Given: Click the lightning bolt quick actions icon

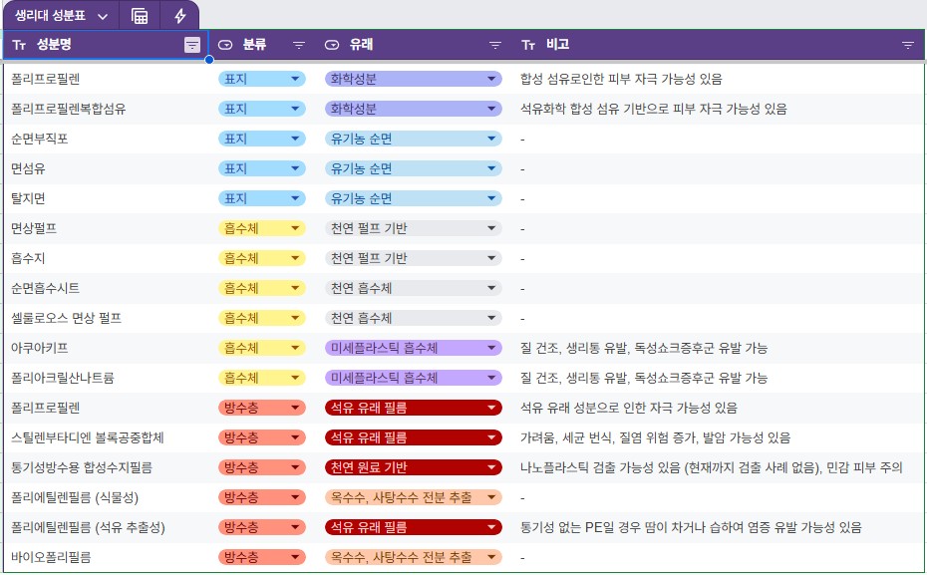Looking at the screenshot, I should 179,16.
